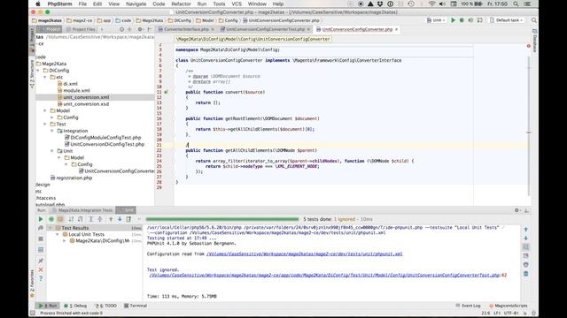This screenshot has height=318, width=567.
Task: Open the Mage2Kata Integration Tests run tab
Action: pos(82,210)
